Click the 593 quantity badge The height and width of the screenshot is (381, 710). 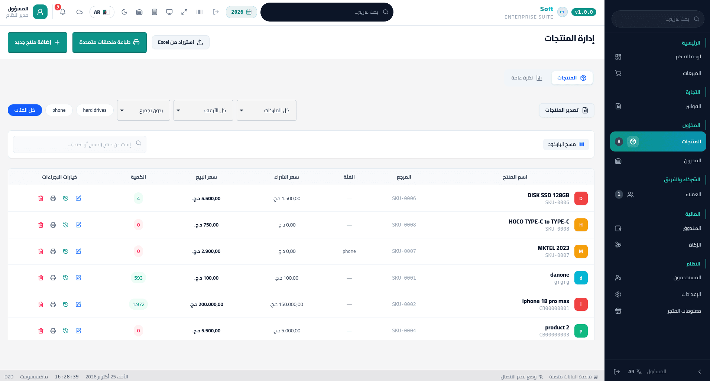click(138, 278)
